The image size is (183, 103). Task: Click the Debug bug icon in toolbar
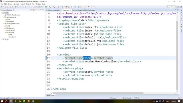(x=42, y=7)
